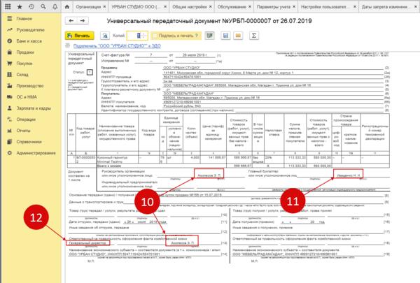The height and width of the screenshot is (283, 420).
Task: Go to the home page icon
Action: tap(67, 7)
